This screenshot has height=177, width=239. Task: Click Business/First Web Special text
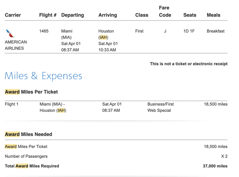[160, 107]
